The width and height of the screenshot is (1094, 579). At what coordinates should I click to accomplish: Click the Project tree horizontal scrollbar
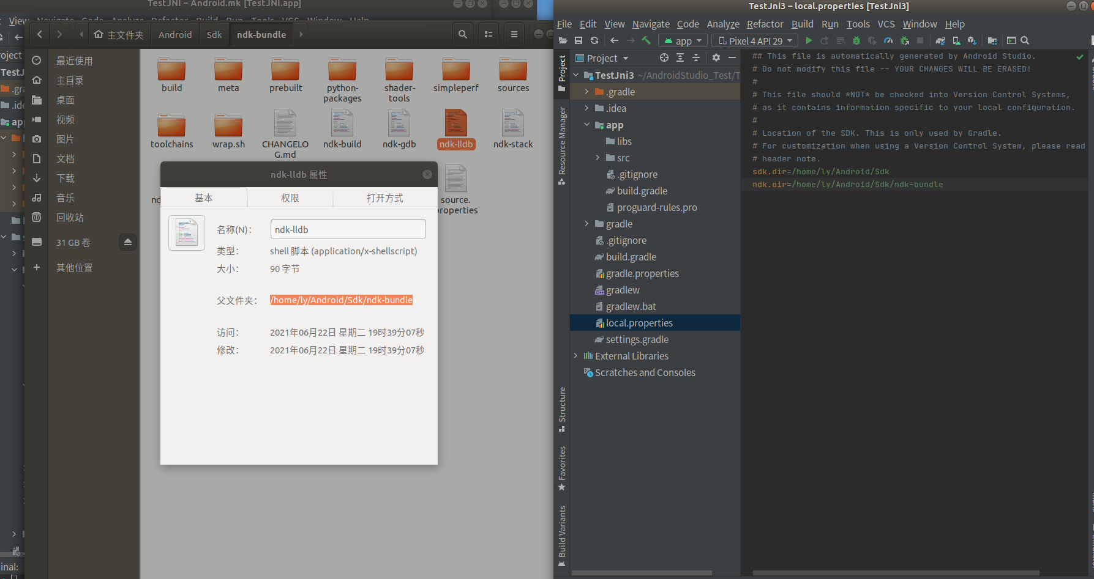coord(642,573)
